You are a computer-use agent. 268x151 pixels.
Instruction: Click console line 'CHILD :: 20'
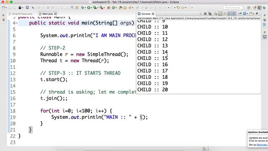point(152,90)
